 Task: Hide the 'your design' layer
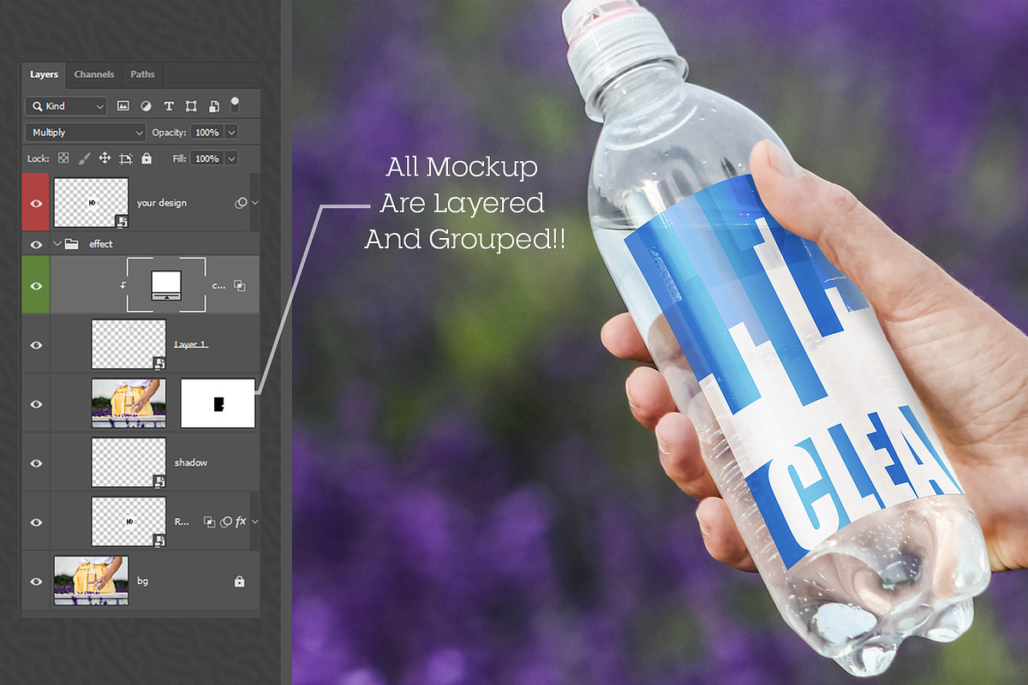(x=36, y=203)
